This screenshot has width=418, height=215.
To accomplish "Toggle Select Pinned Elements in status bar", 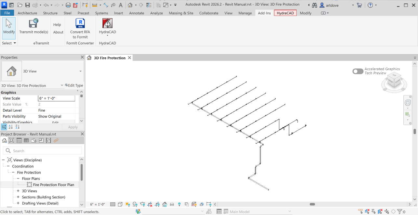I will tap(373, 211).
